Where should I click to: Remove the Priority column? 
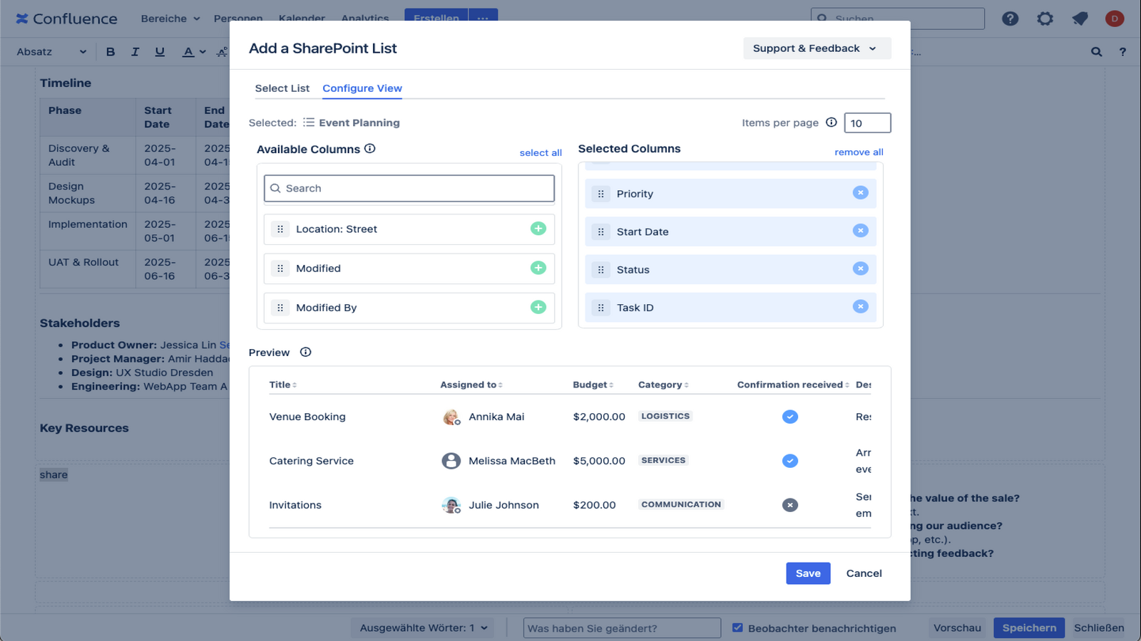click(861, 193)
